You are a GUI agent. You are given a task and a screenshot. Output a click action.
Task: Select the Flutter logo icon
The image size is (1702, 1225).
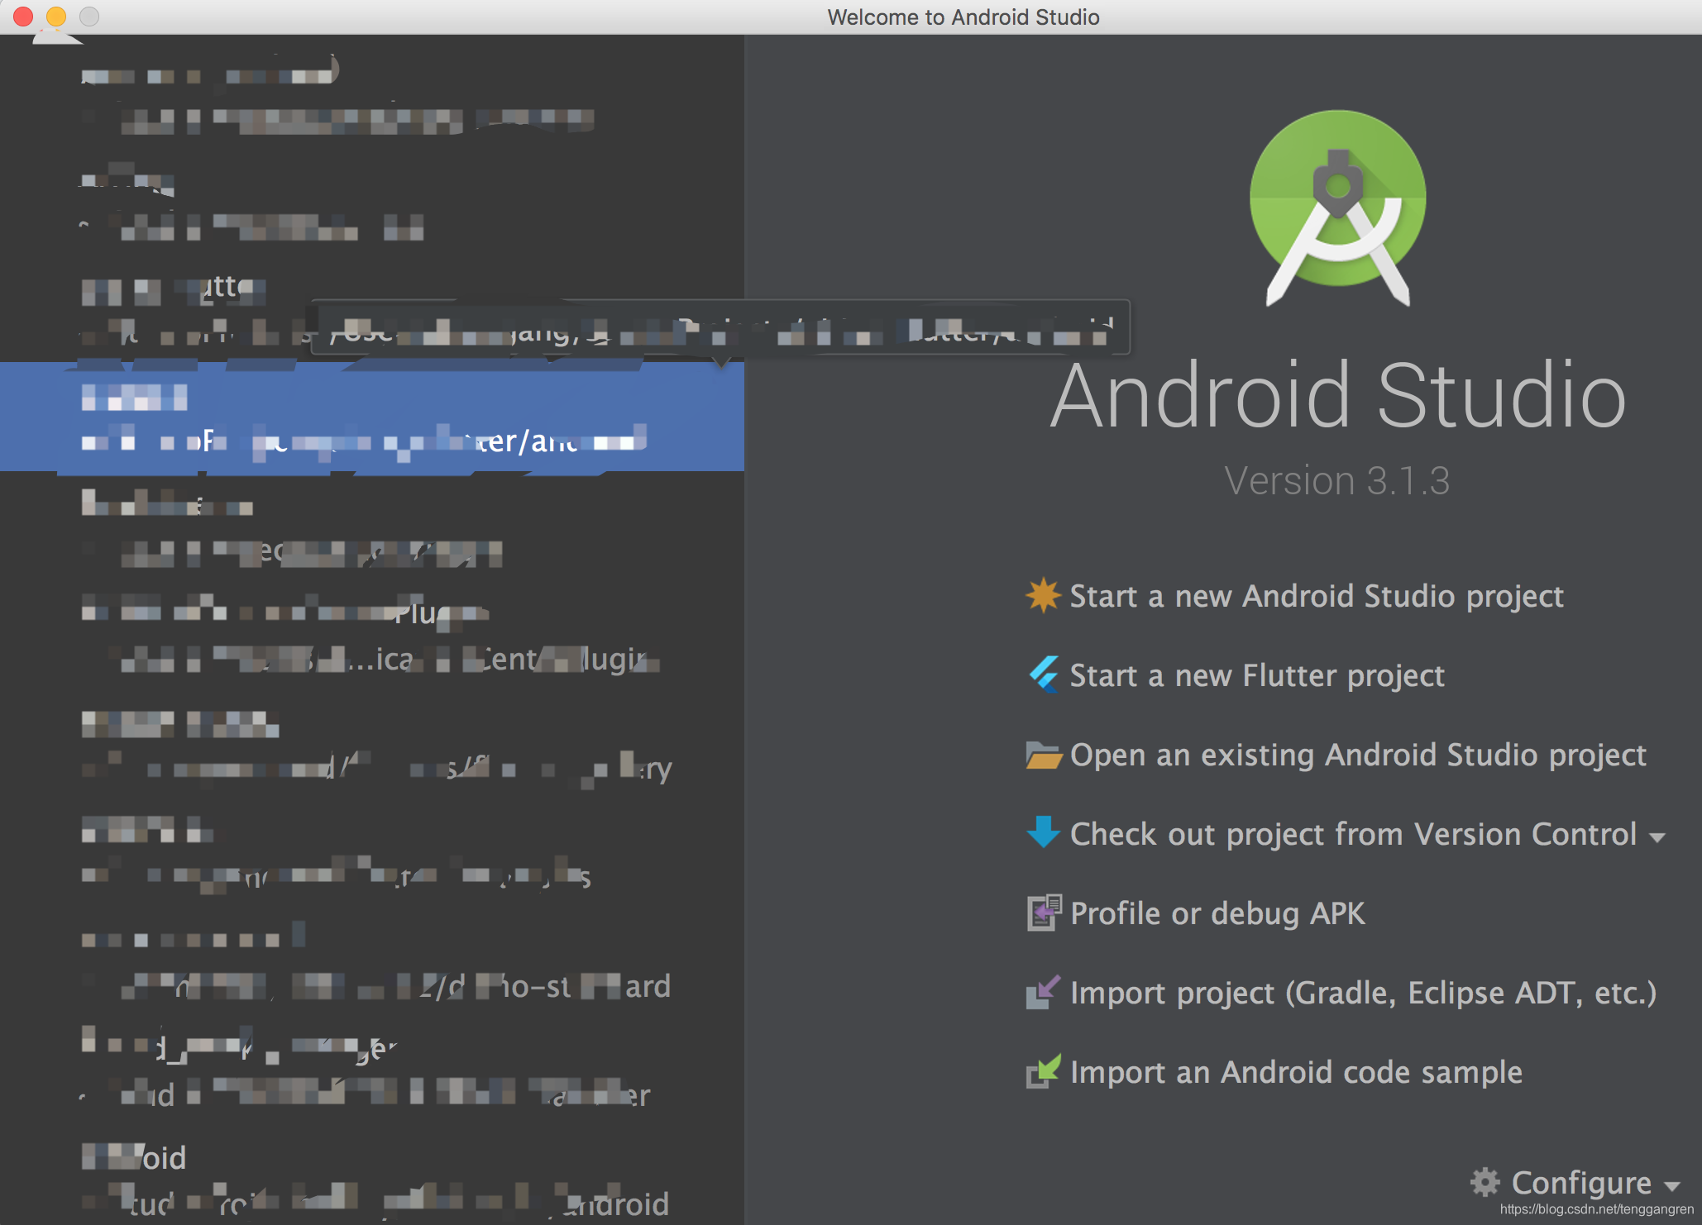pos(1043,675)
